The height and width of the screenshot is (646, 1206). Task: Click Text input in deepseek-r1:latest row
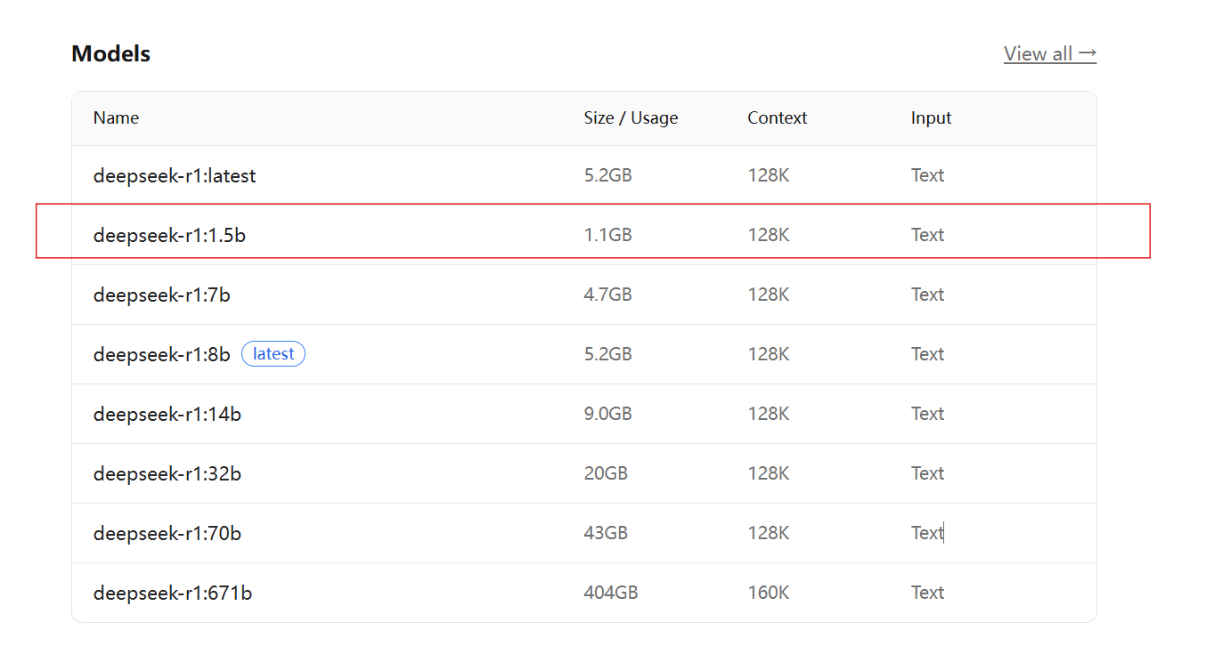pos(927,175)
